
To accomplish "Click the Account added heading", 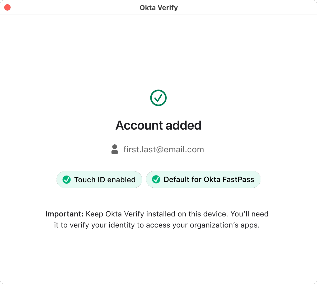I will pyautogui.click(x=158, y=125).
